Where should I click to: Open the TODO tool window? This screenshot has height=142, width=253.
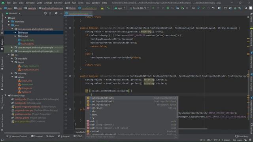pyautogui.click(x=78, y=136)
